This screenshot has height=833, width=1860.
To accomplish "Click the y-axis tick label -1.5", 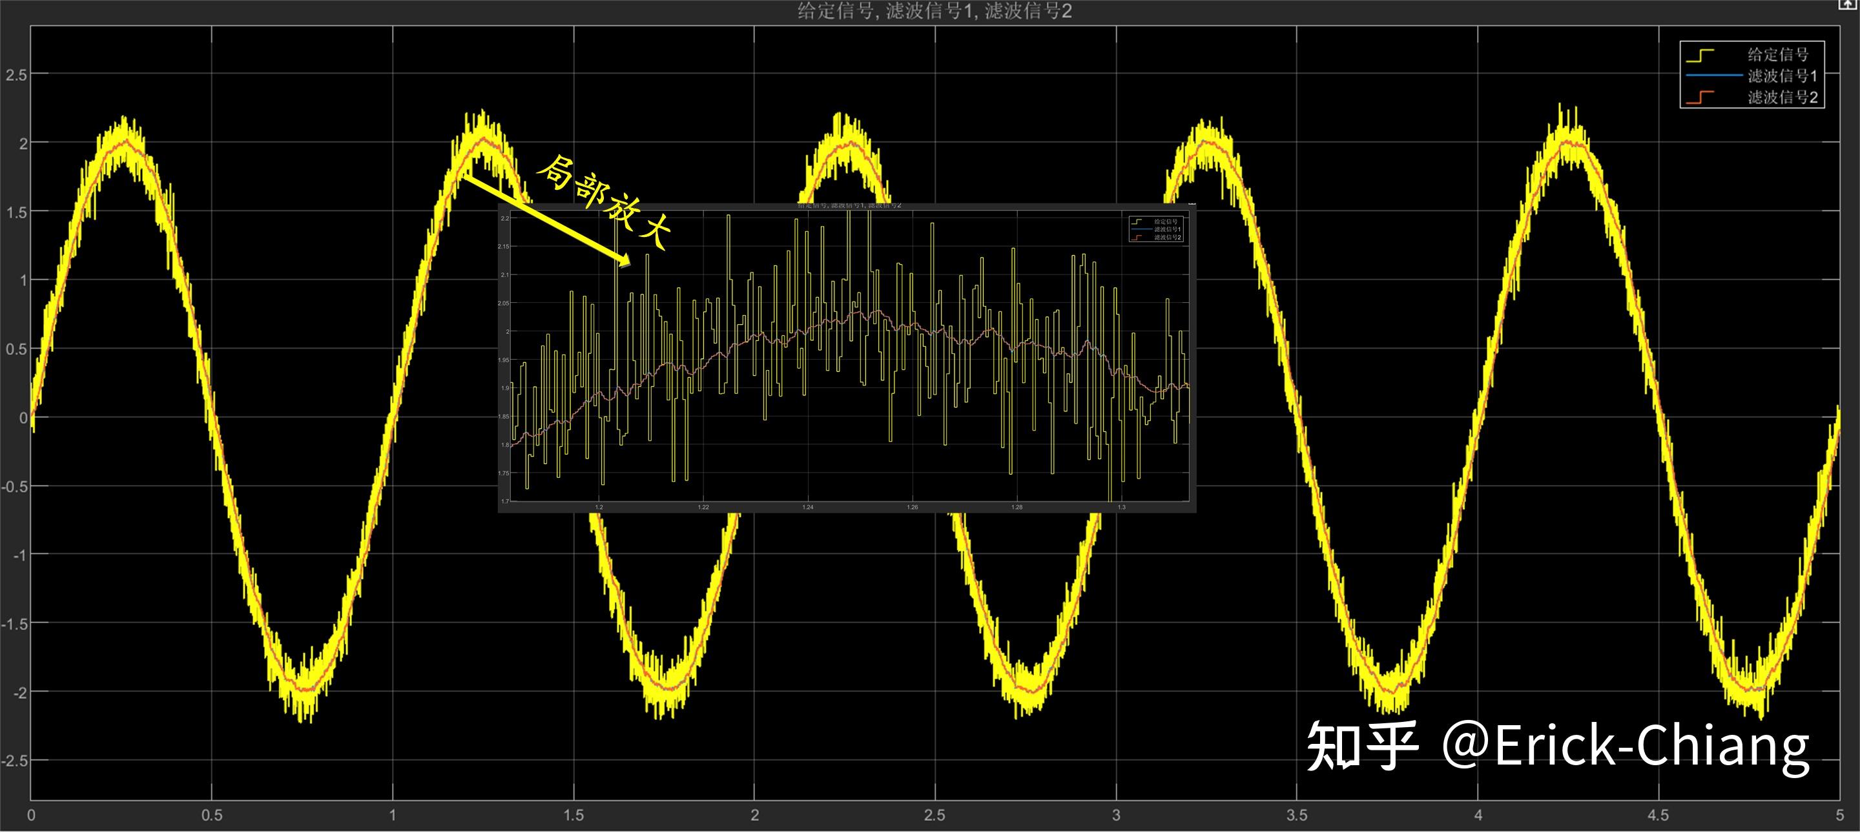I will tap(14, 624).
